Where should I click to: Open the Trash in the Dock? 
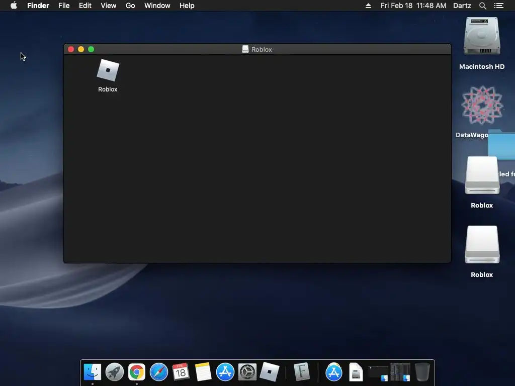(422, 372)
